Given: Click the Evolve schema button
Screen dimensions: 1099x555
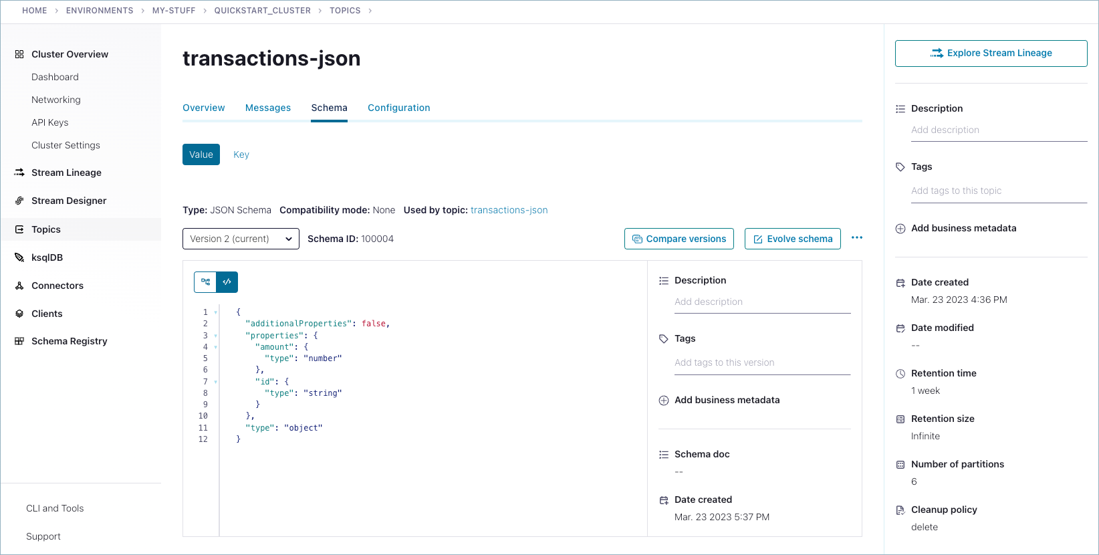Looking at the screenshot, I should (x=792, y=239).
